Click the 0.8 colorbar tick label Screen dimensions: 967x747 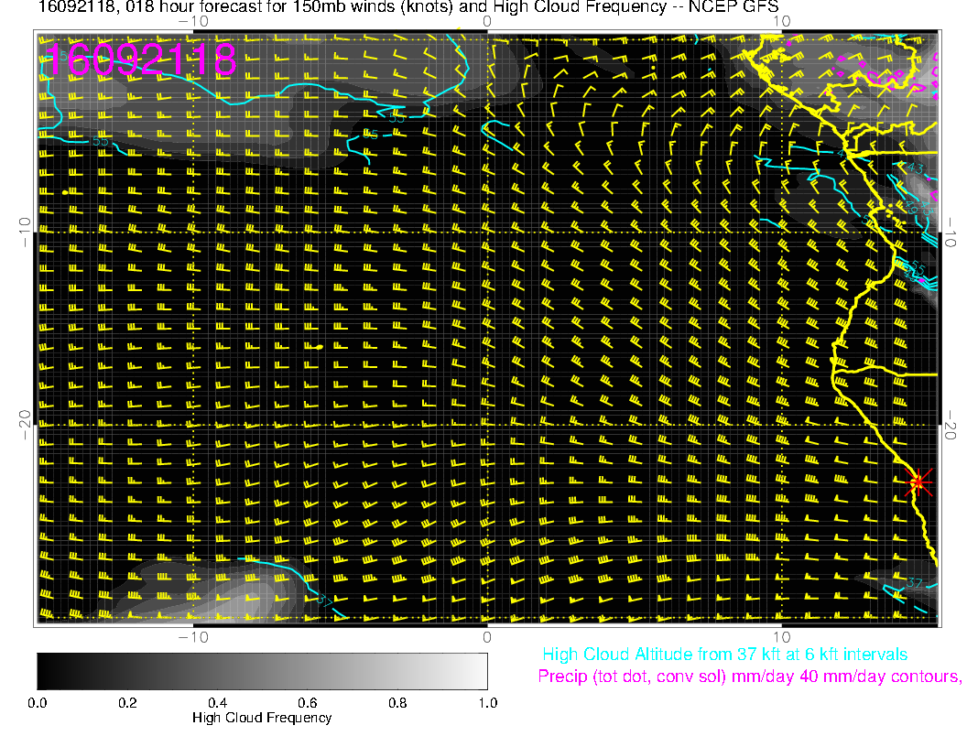397,702
